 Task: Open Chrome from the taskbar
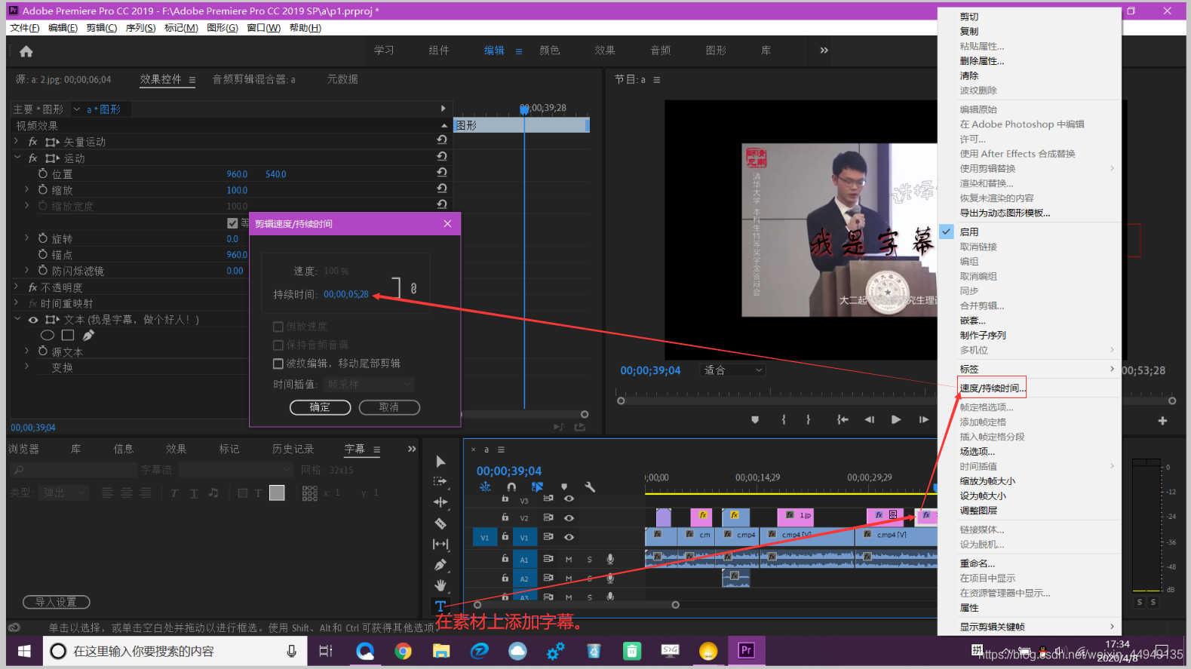[403, 651]
